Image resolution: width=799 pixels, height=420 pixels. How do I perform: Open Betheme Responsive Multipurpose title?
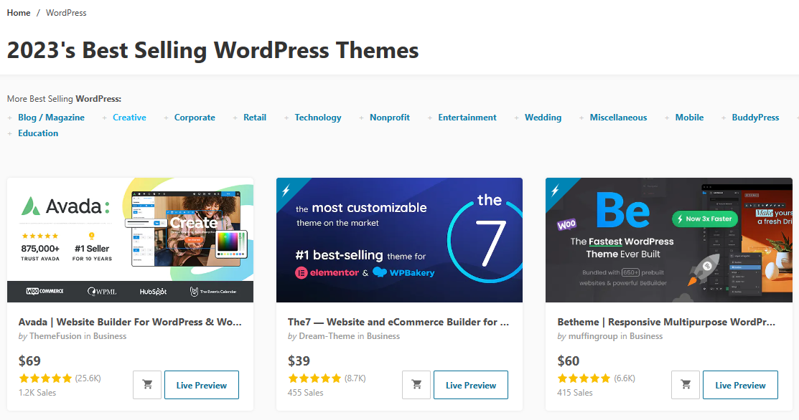pos(666,322)
